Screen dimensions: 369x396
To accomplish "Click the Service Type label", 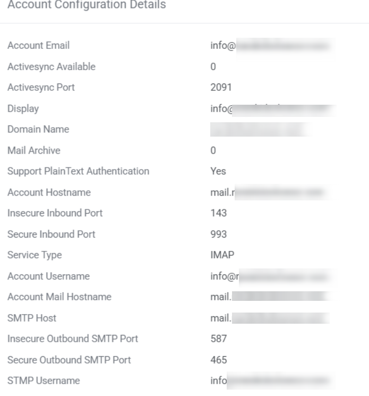I will [x=34, y=255].
